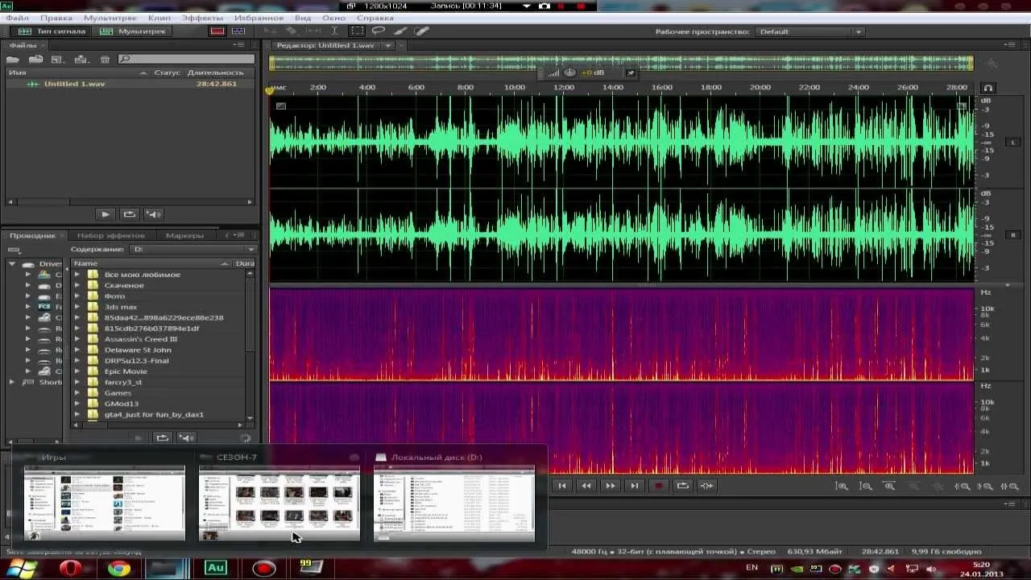This screenshot has width=1031, height=580.
Task: Switch to the Маркеры tab
Action: (x=184, y=235)
